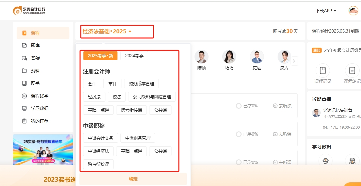Choose 跨考衔接课 under 注册会计师
This screenshot has height=186, width=361.
click(131, 110)
